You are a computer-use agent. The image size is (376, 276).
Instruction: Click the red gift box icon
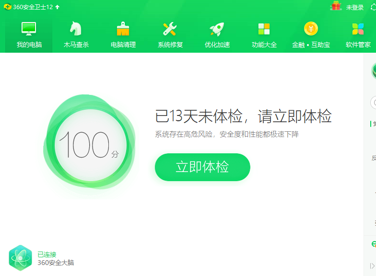coord(336,6)
